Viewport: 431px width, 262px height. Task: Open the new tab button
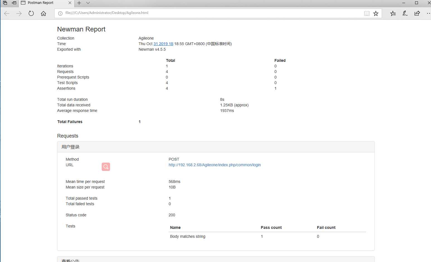pos(79,3)
